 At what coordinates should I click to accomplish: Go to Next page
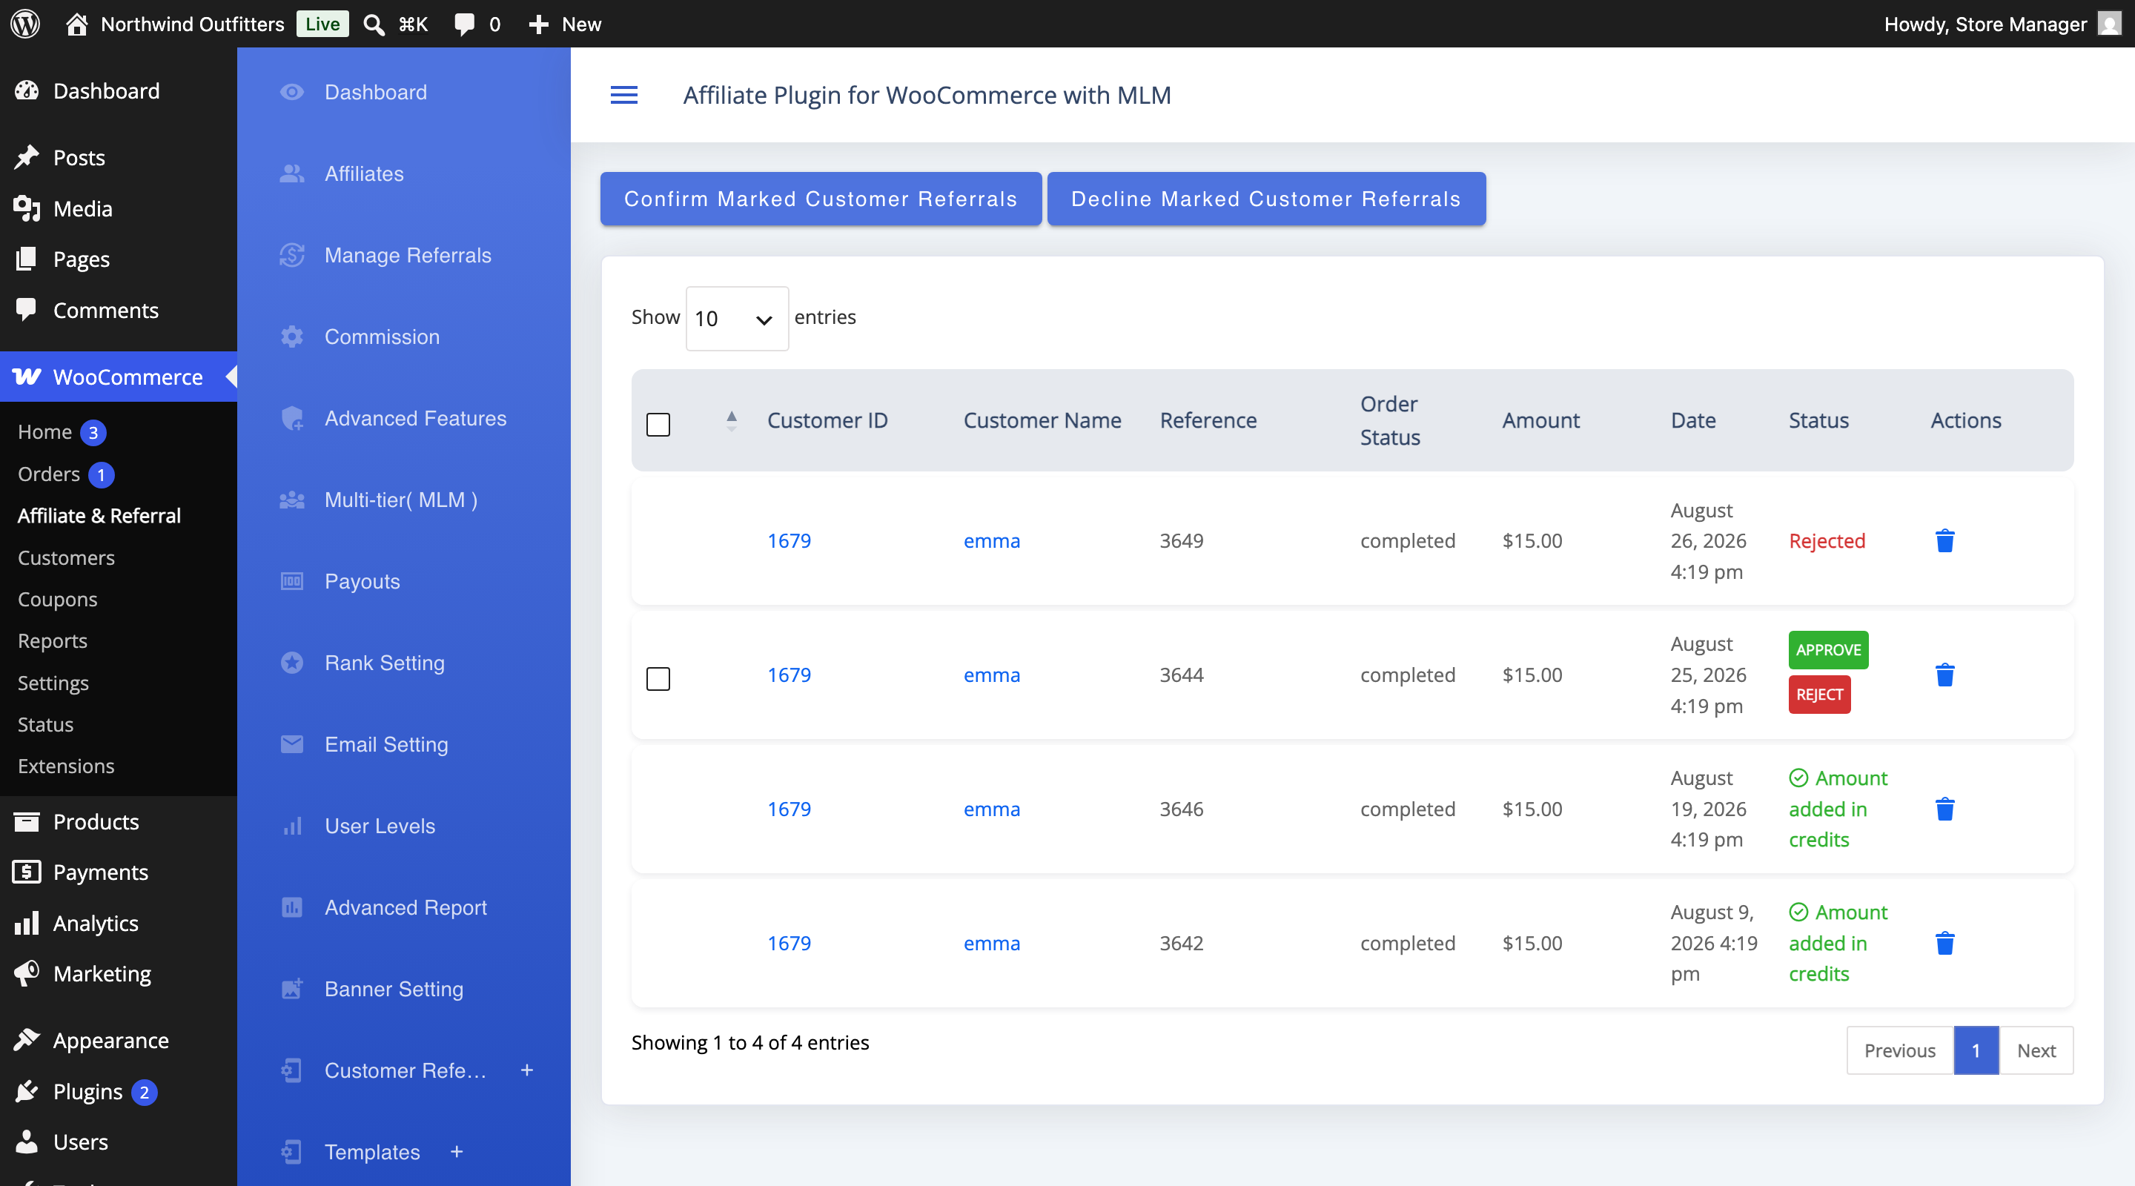2036,1051
